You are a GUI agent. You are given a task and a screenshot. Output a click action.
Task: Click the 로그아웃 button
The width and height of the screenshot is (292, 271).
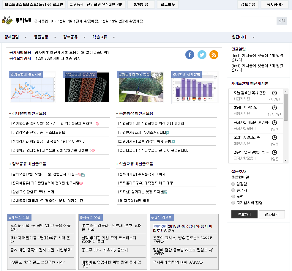coord(168,4)
